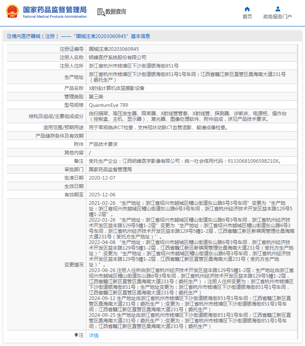Click the 2021-02-26 change record entry
This screenshot has width=305, height=346.
(x=191, y=209)
